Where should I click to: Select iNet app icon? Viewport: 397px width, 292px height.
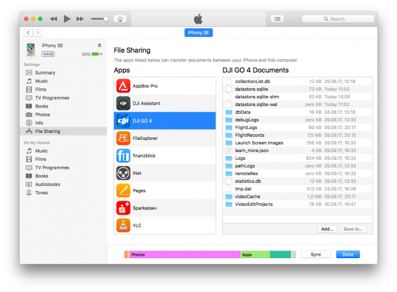click(x=124, y=173)
